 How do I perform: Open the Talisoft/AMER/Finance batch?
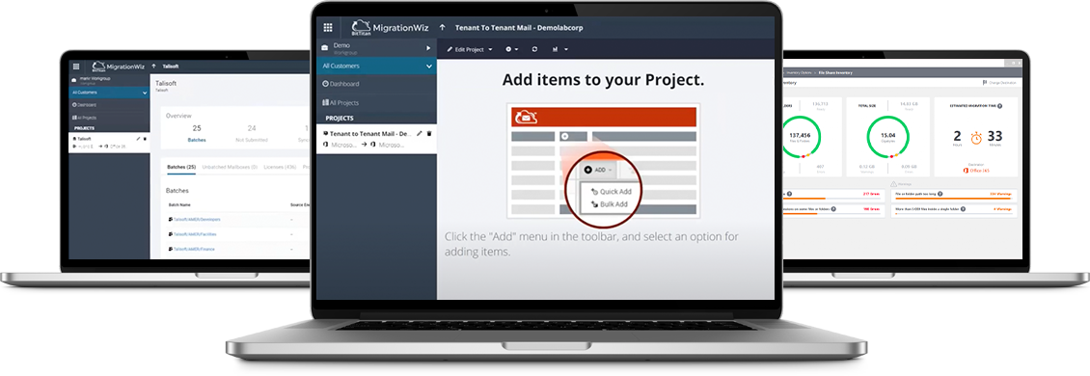coord(191,248)
